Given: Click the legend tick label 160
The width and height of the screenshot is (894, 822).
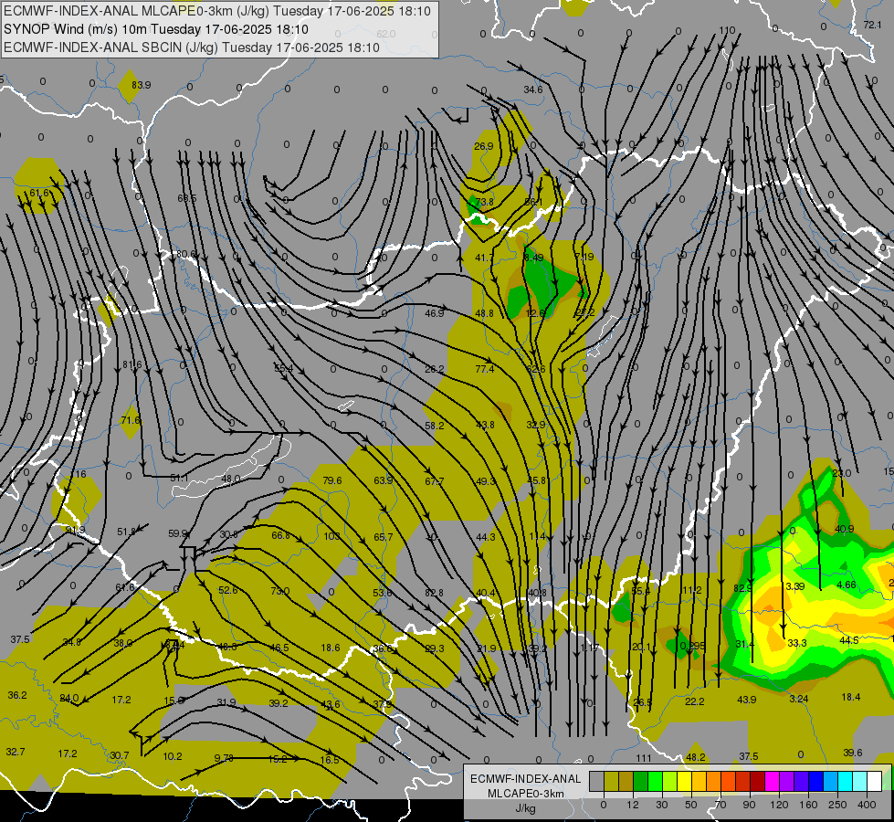Looking at the screenshot, I should (x=808, y=805).
